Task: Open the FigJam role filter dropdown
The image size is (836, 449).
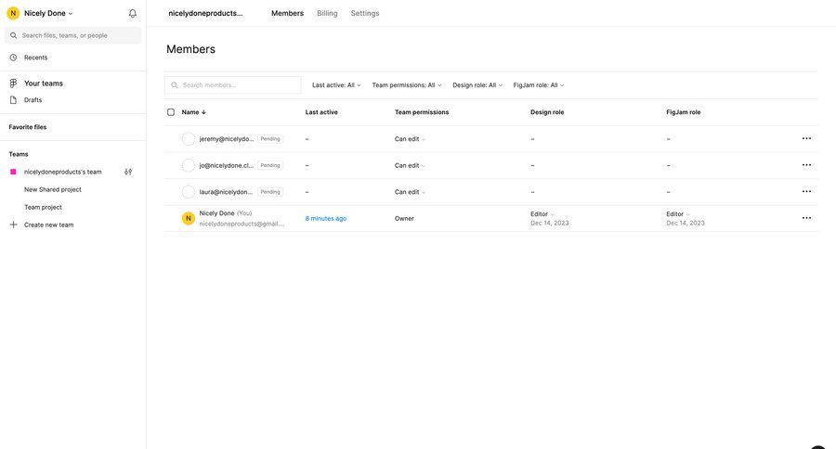Action: point(539,85)
